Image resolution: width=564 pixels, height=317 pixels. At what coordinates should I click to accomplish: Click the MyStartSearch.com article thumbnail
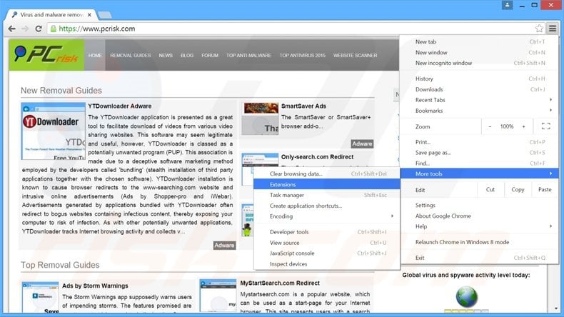pos(218,296)
